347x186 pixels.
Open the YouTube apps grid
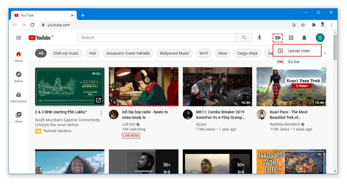(291, 37)
